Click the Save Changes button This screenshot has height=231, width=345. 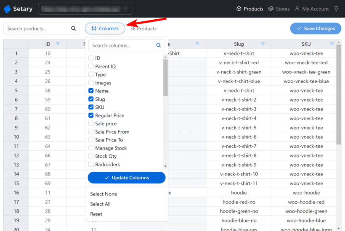point(316,29)
